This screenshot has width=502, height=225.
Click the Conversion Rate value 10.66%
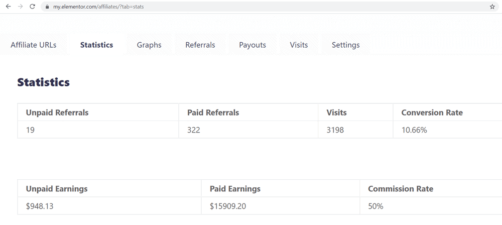pos(414,130)
